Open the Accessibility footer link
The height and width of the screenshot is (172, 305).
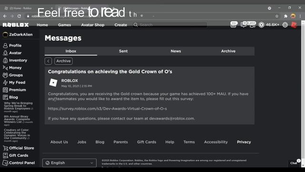(216, 142)
